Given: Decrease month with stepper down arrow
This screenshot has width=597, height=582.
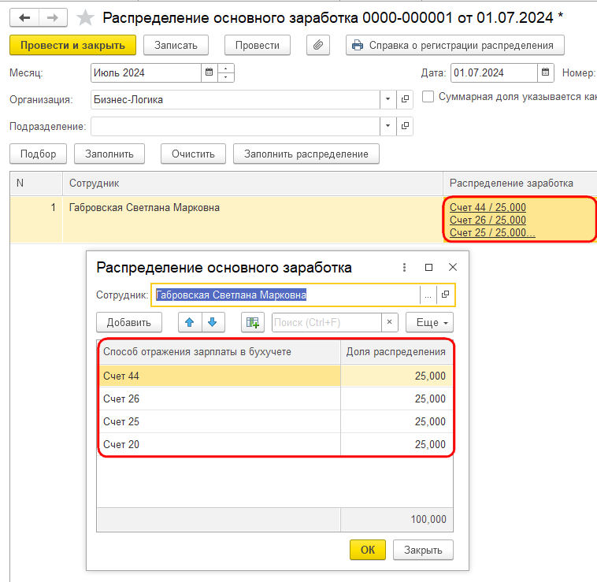Looking at the screenshot, I should pos(226,77).
